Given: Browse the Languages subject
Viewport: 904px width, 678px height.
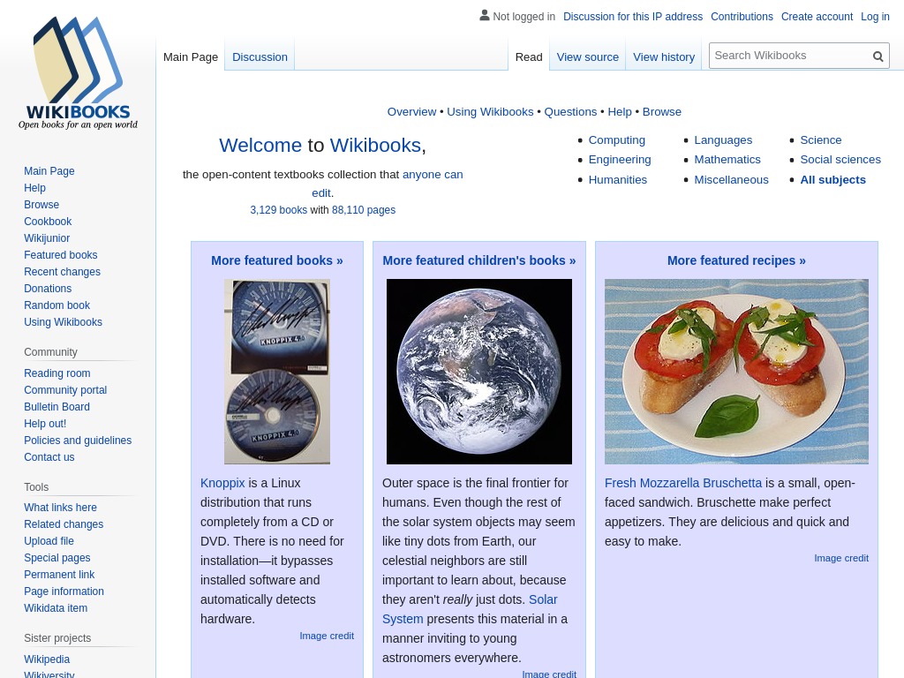Looking at the screenshot, I should [723, 140].
